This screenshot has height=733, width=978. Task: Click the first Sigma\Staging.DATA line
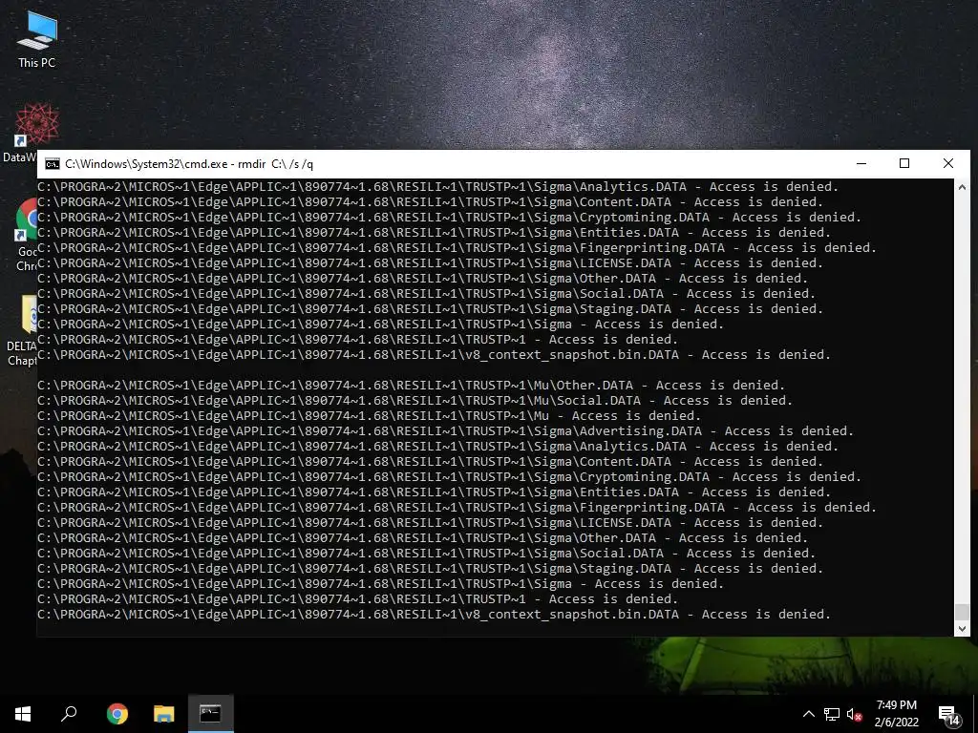[x=431, y=309]
